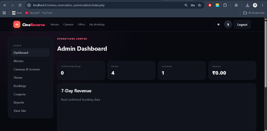Open the password key icon
The height and width of the screenshot is (131, 267).
coord(193,5)
